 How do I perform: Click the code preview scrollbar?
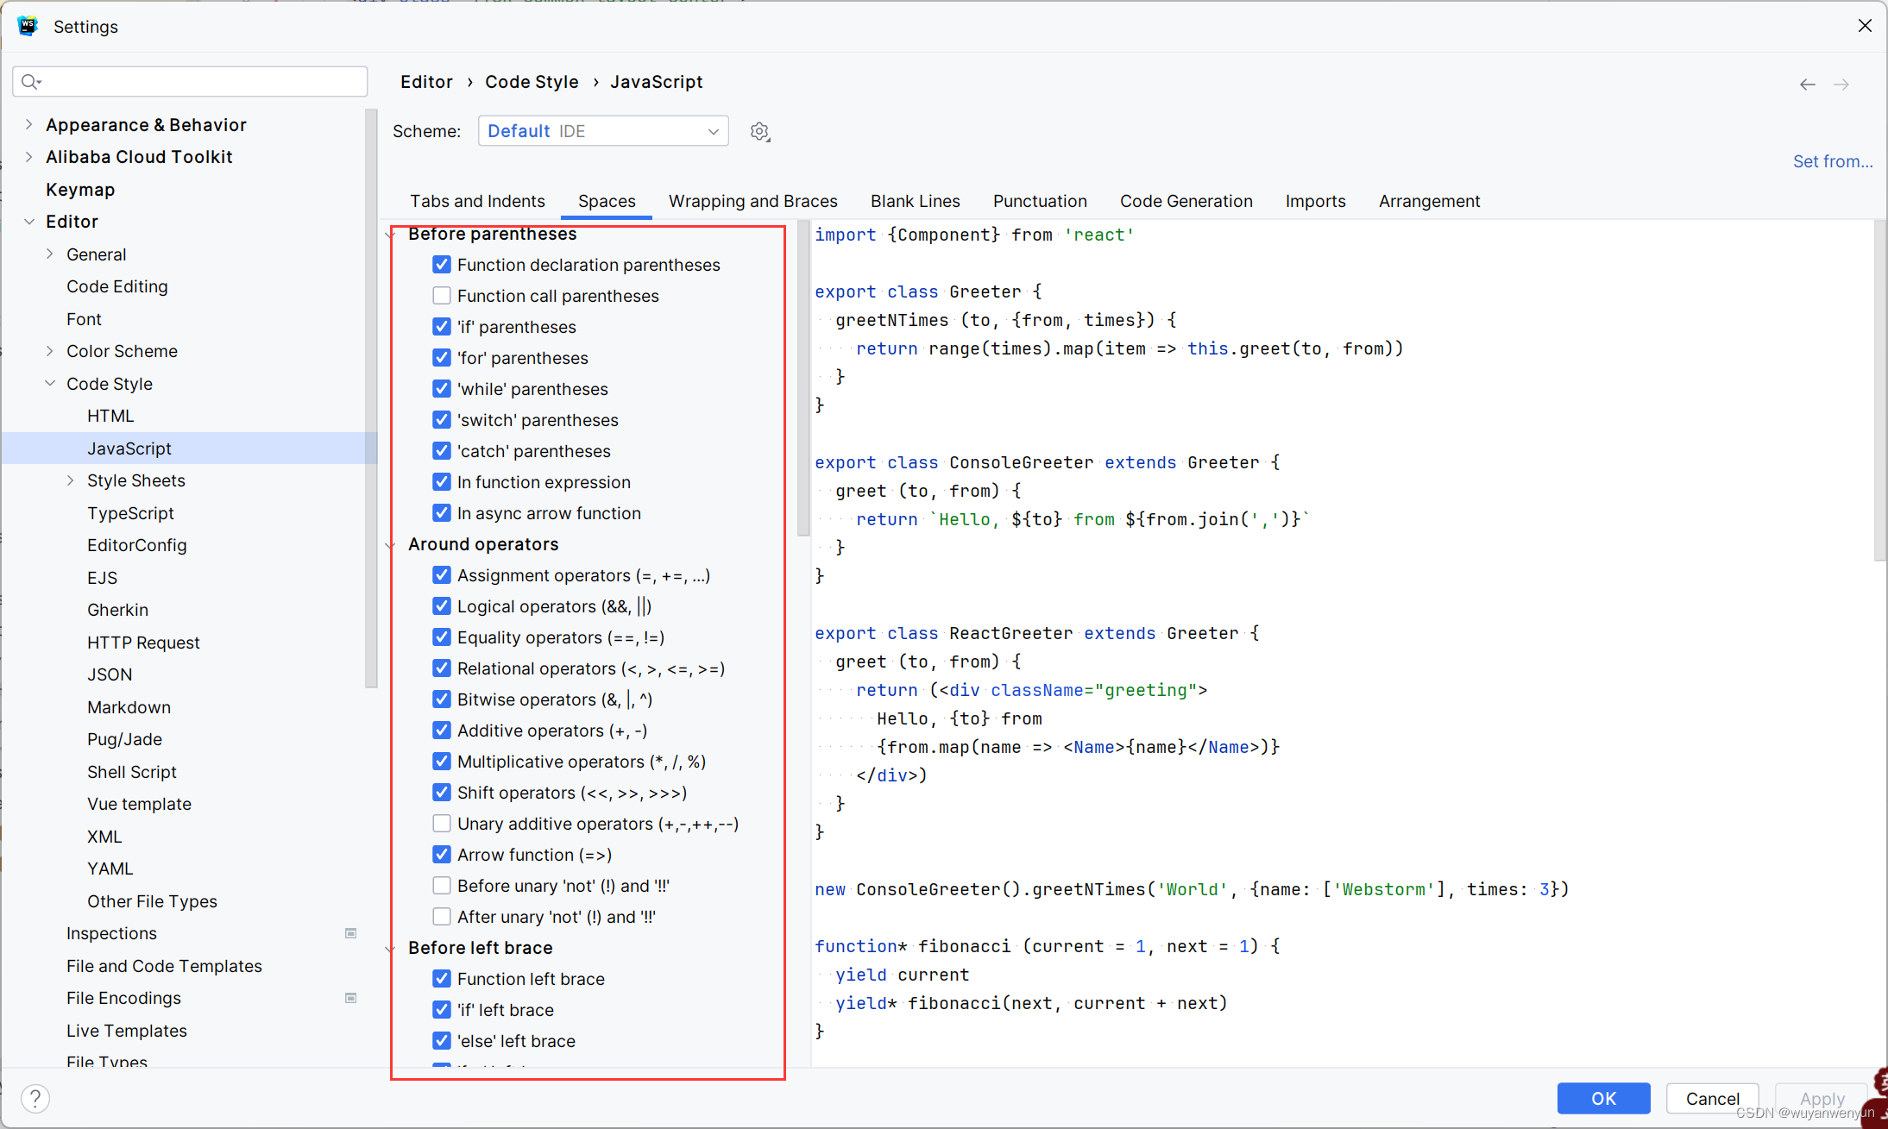click(x=1879, y=392)
